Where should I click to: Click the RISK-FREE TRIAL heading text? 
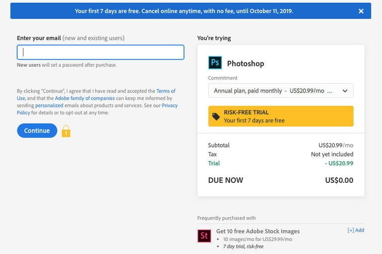(x=246, y=112)
